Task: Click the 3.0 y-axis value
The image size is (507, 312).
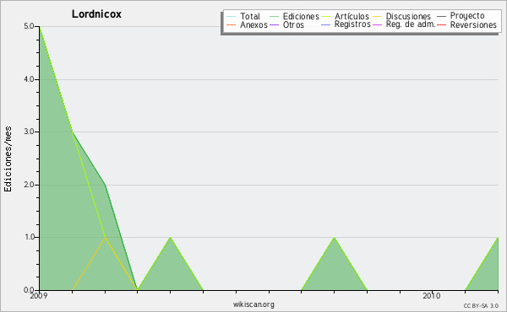Action: click(x=29, y=132)
